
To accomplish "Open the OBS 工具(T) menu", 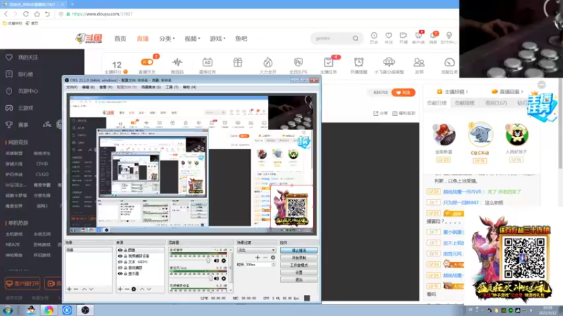I will coord(172,87).
